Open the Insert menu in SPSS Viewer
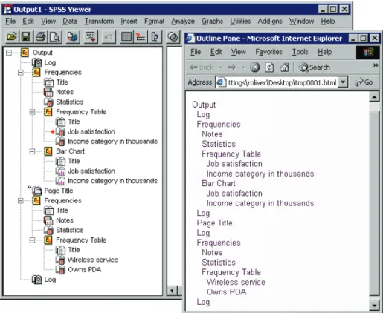 coord(129,22)
